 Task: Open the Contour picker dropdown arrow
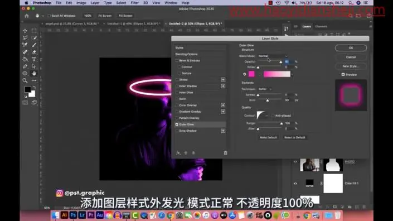click(266, 116)
